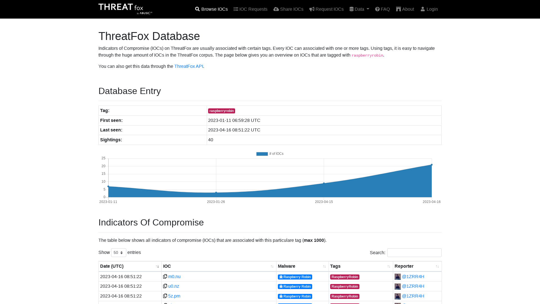Sort table by Date (UTC) column
The image size is (540, 304).
130,266
